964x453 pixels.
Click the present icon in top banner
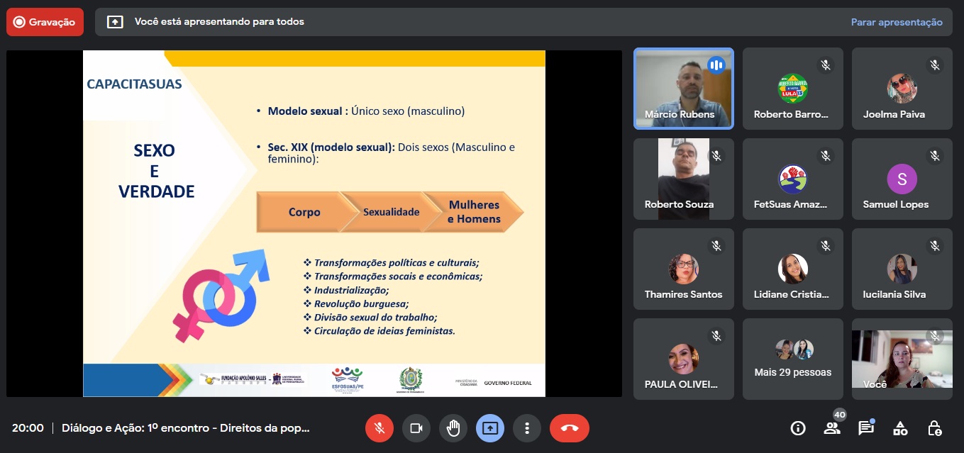point(115,22)
